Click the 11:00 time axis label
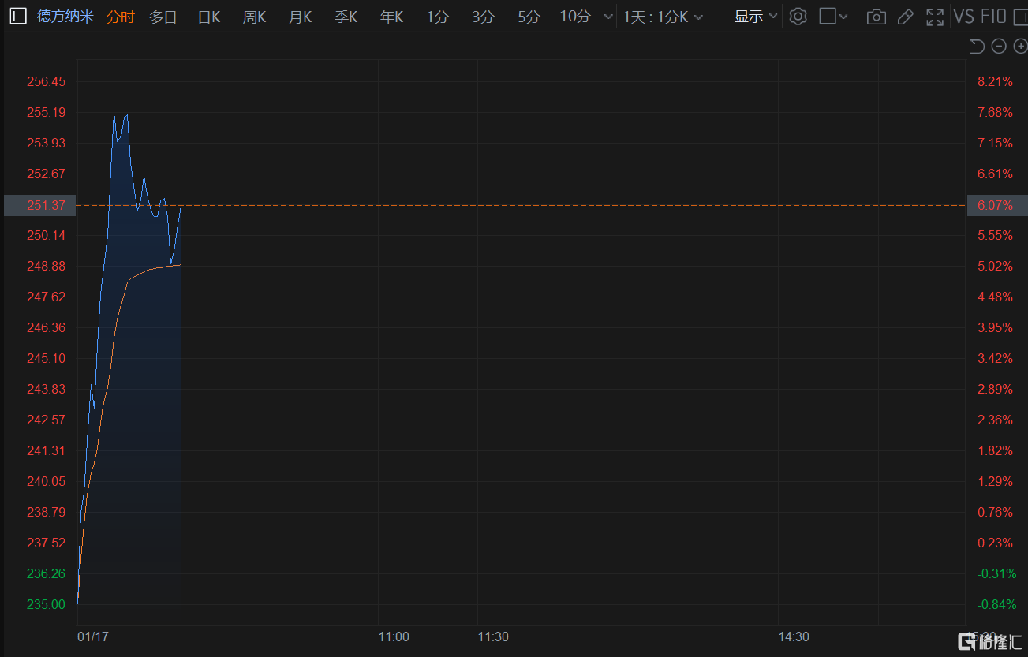This screenshot has height=657, width=1028. coord(394,636)
